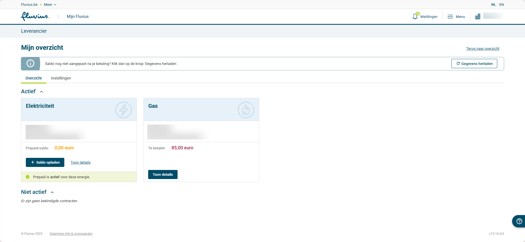Click the Elektriciteit lightning bolt icon
Screen dimensions: 525x242
click(124, 110)
